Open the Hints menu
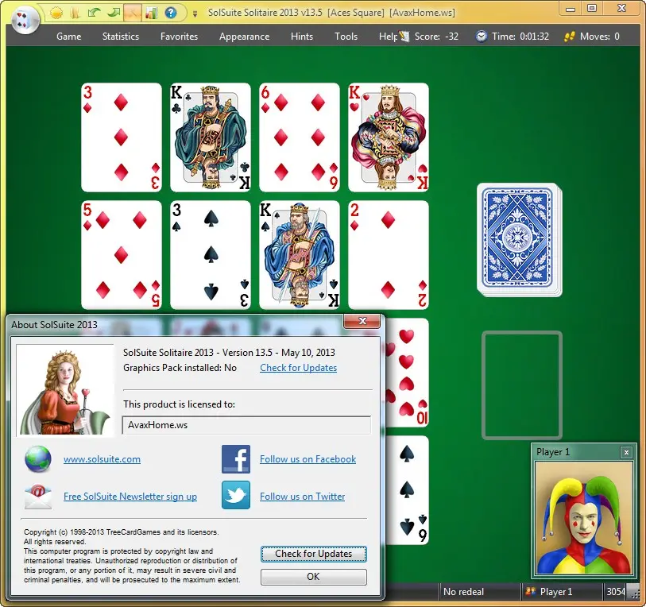Viewport: 646px width, 607px height. 302,37
